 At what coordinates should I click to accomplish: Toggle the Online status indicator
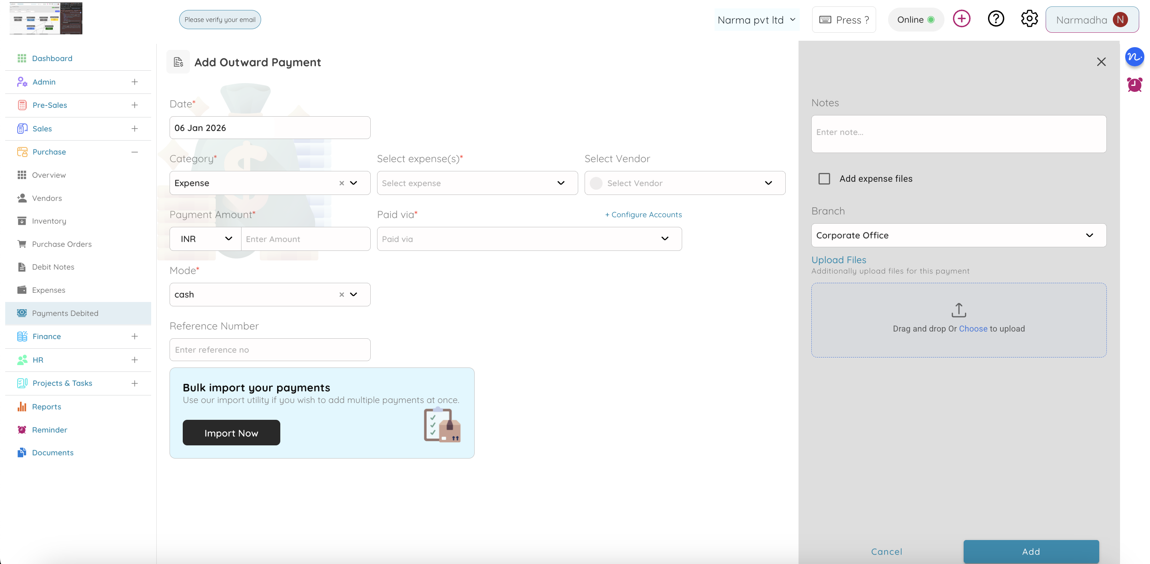click(916, 19)
